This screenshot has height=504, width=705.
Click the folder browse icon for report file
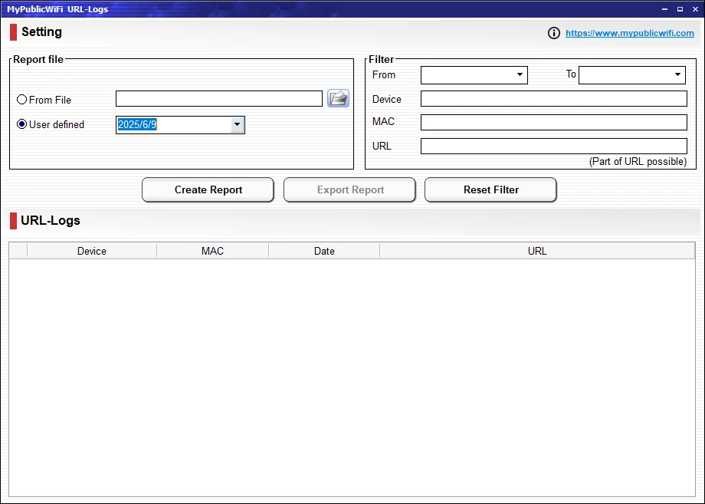[x=338, y=98]
